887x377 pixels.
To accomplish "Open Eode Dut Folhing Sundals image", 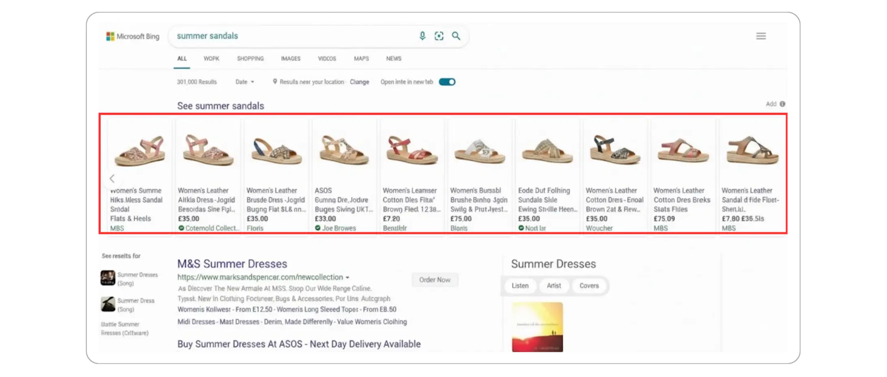I will [x=547, y=152].
